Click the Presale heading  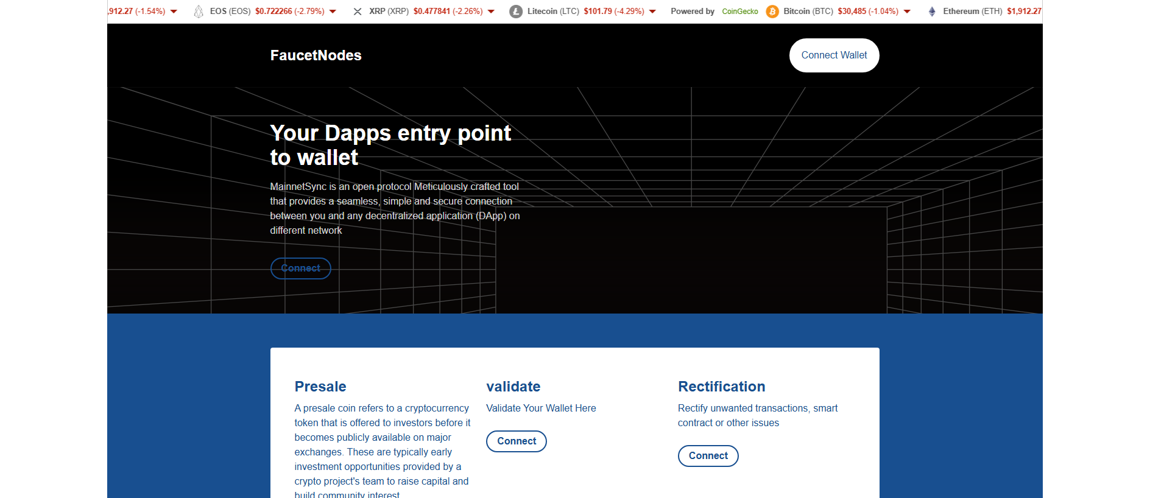[x=320, y=387]
